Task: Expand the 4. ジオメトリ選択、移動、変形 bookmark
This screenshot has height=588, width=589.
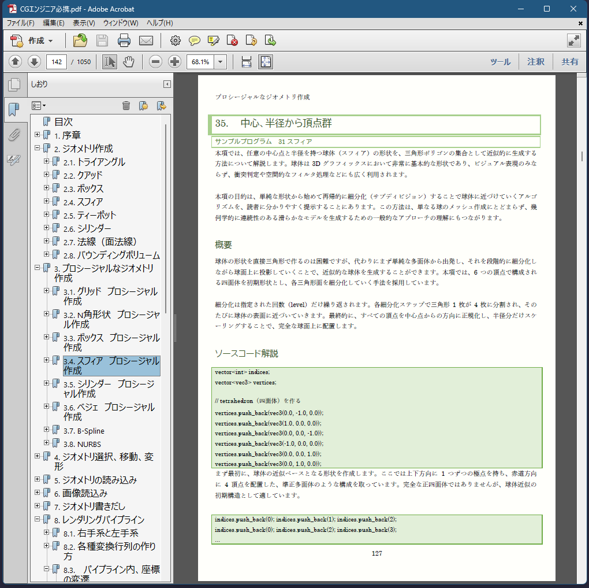Action: tap(38, 456)
